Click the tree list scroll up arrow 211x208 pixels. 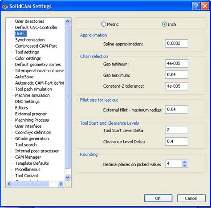click(x=67, y=21)
